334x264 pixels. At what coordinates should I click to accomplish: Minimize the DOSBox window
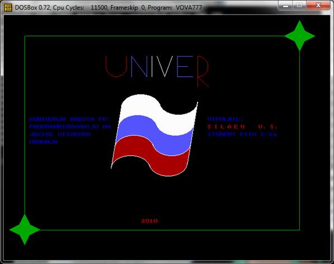tap(285, 6)
